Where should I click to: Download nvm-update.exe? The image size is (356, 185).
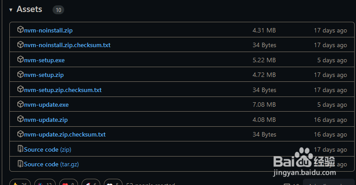(x=46, y=105)
